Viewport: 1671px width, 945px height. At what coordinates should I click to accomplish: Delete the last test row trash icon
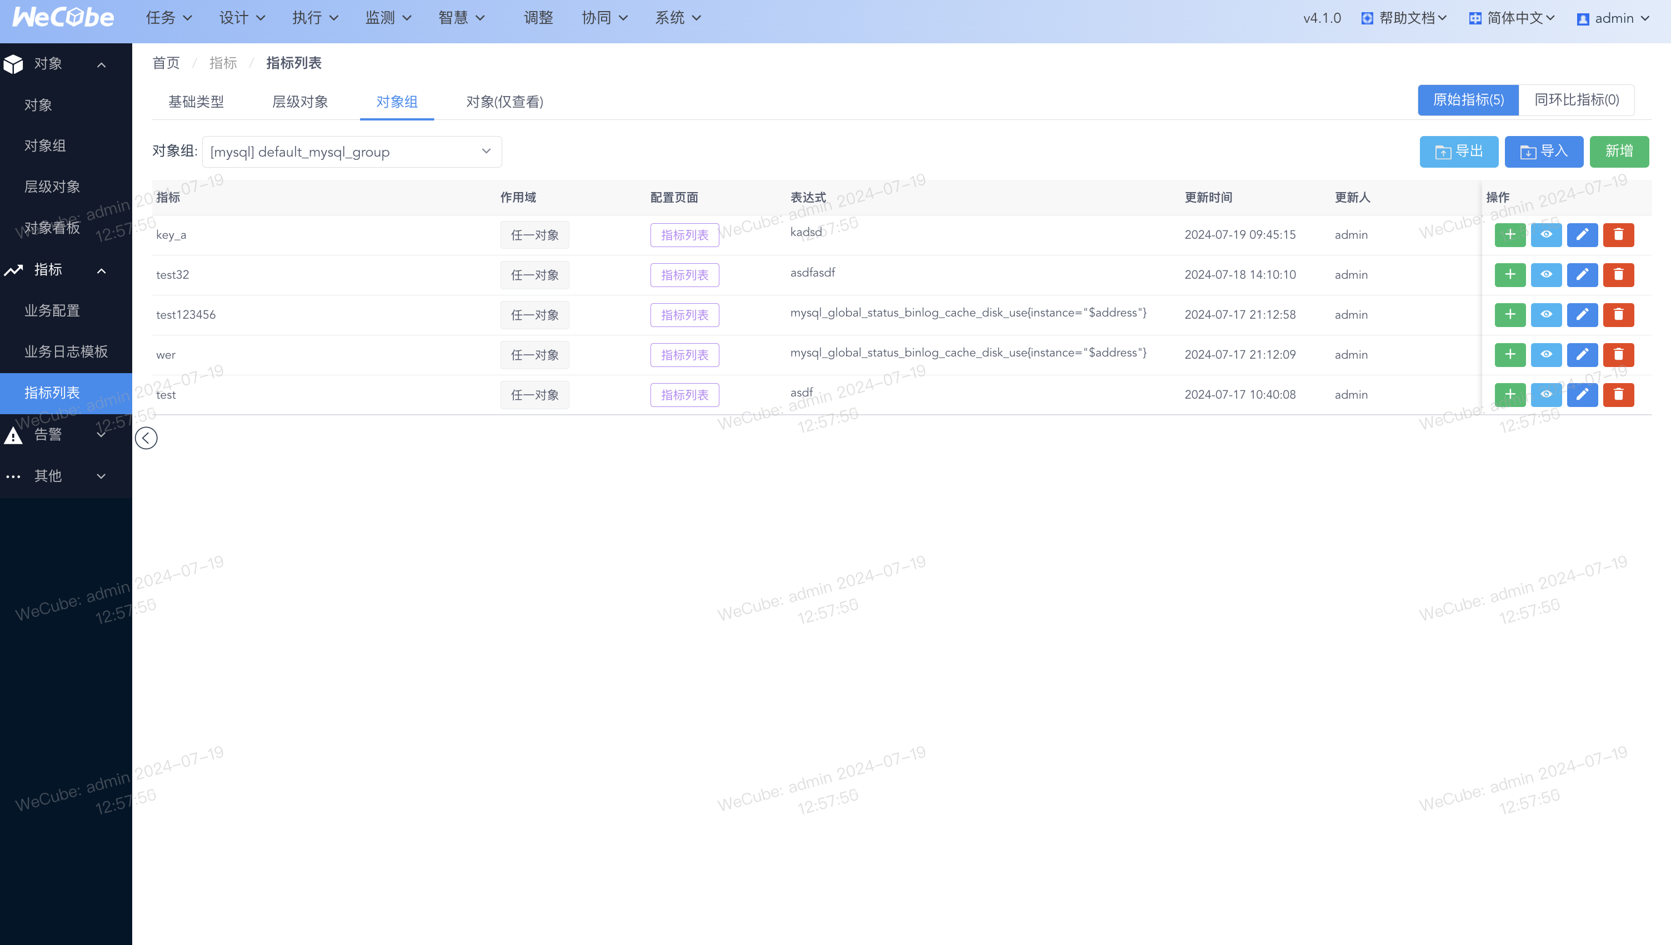tap(1618, 395)
